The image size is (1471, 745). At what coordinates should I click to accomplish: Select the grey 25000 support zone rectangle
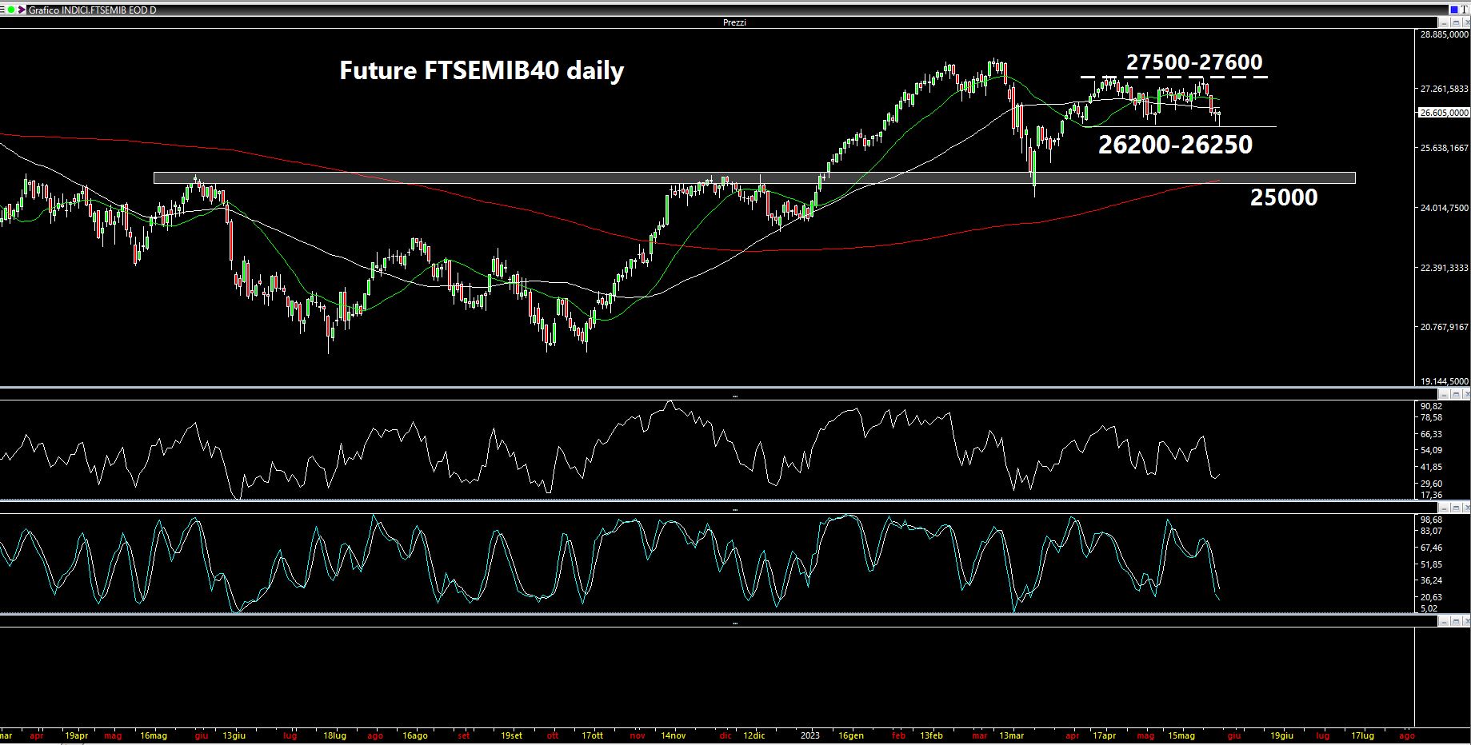pyautogui.click(x=754, y=177)
